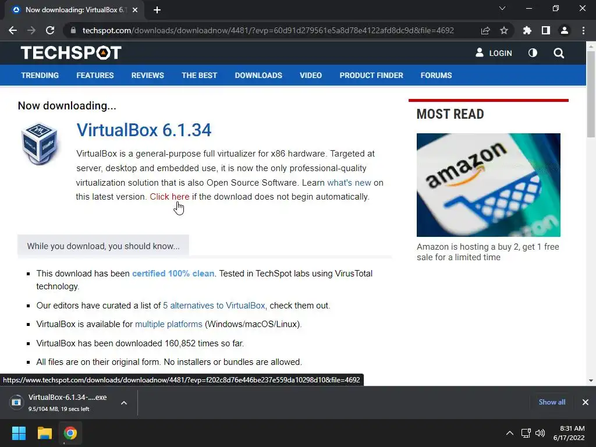Screen dimensions: 596x447
Task: Open Chrome's three-dot menu
Action: pyautogui.click(x=583, y=30)
